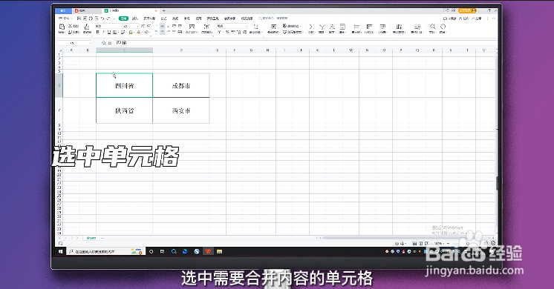Viewport: 554px width, 289px height.
Task: Open the Cells format tool
Action: point(356,28)
